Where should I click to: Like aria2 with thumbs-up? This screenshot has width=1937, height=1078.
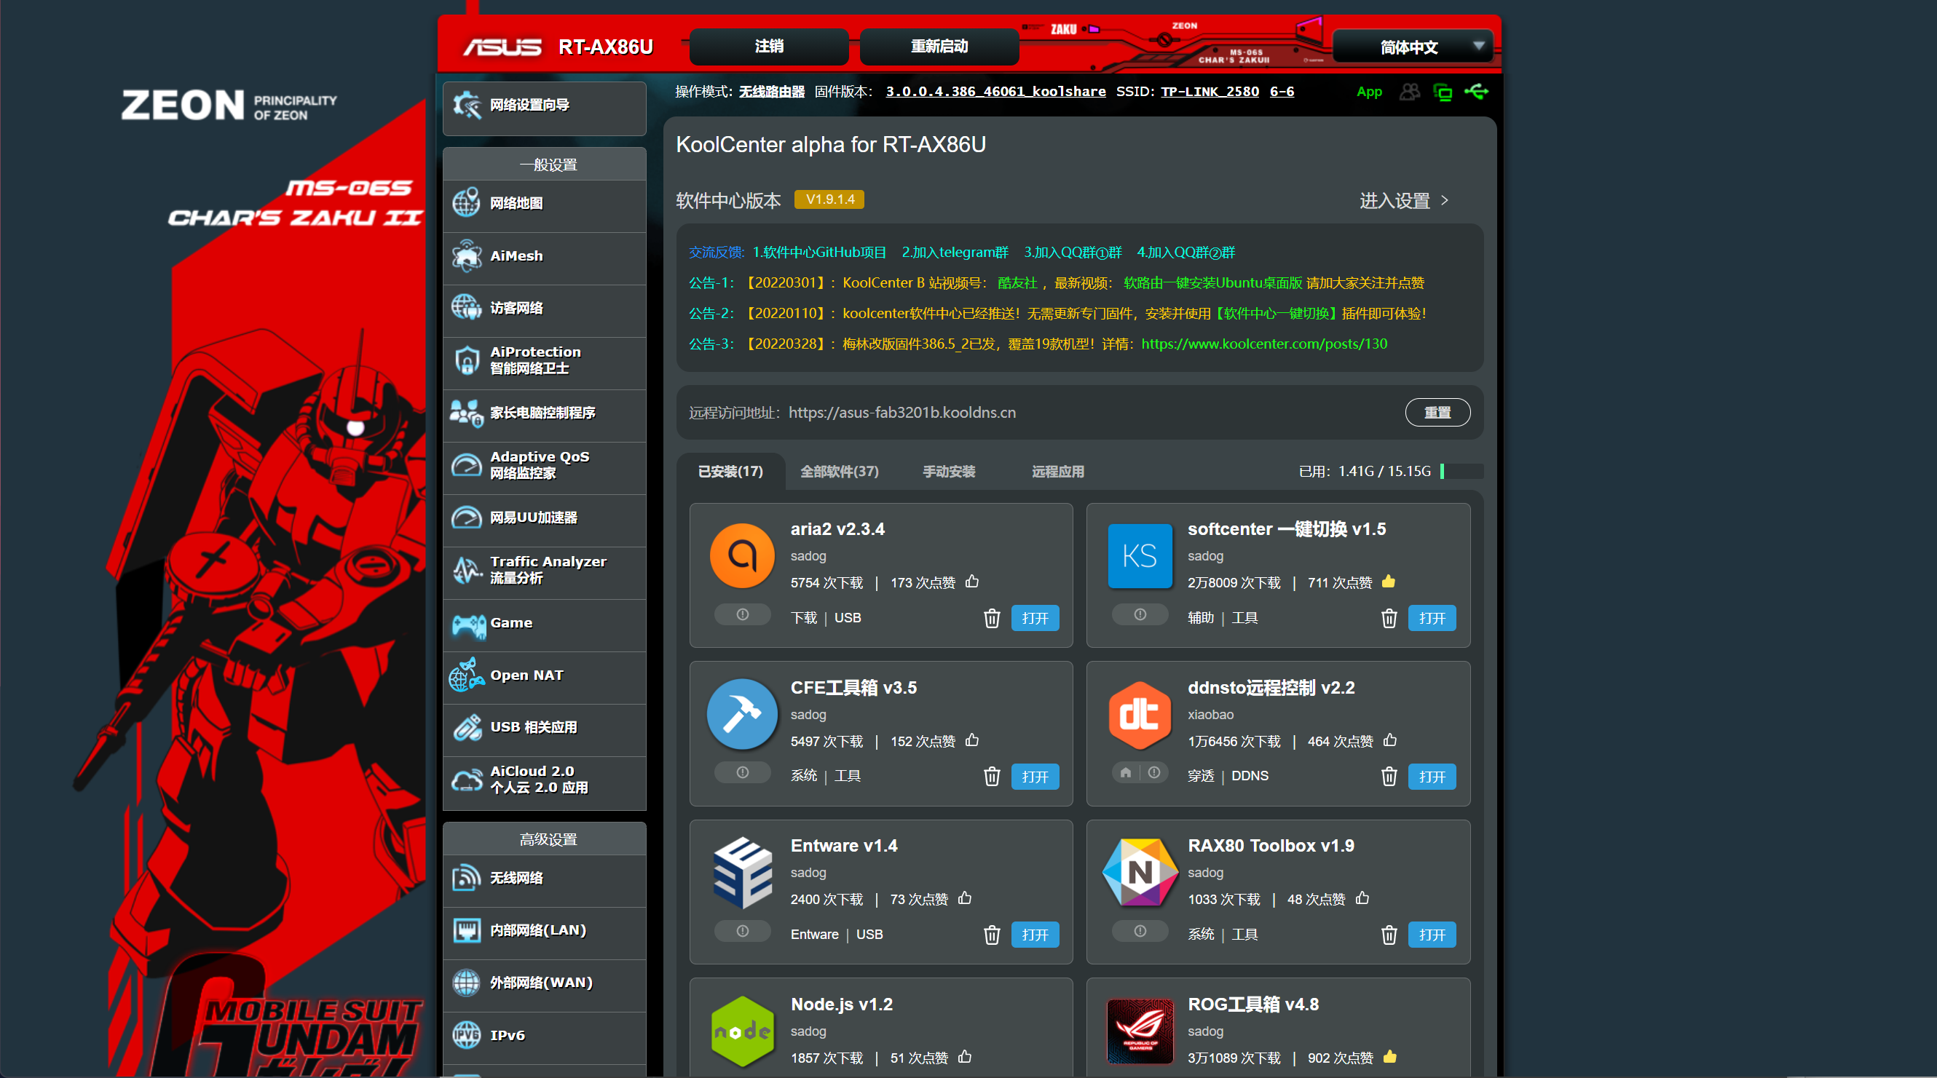click(972, 582)
